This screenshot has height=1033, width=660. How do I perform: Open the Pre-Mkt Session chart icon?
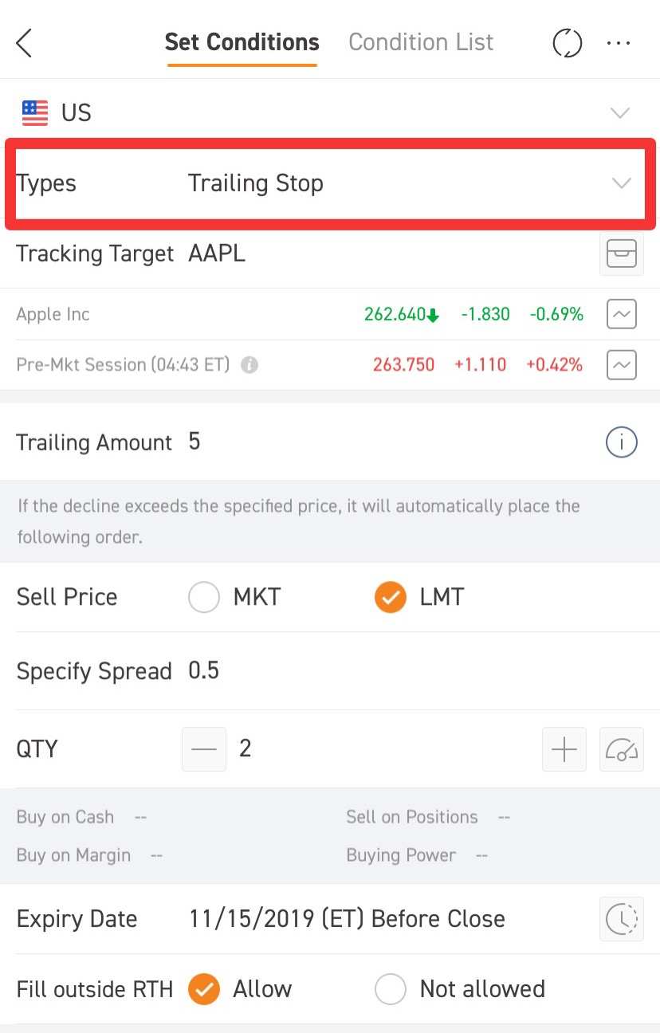click(621, 365)
